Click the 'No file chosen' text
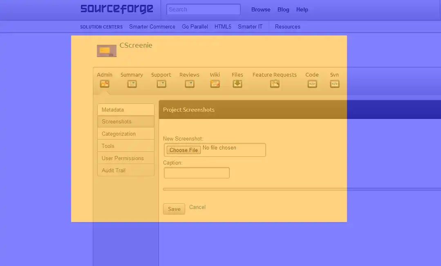 click(x=219, y=148)
